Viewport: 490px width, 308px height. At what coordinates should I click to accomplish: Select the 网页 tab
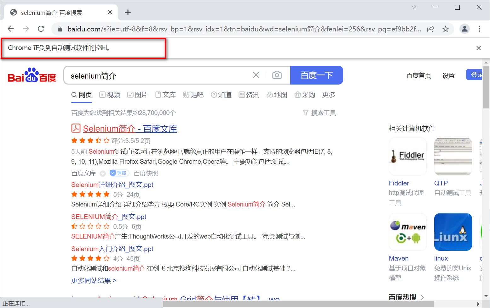click(x=82, y=95)
